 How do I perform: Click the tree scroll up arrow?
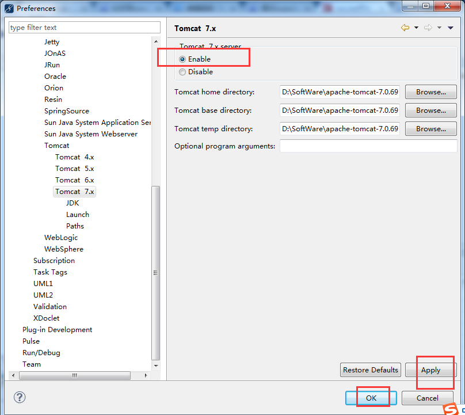156,41
